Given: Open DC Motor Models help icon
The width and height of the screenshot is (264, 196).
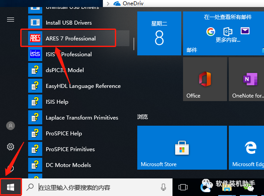Looking at the screenshot, I should point(35,164).
